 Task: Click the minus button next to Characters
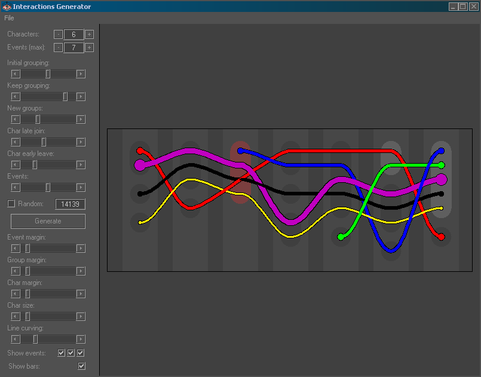58,35
